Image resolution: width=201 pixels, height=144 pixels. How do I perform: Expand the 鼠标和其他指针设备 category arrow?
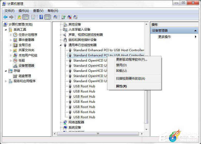coord(61,40)
